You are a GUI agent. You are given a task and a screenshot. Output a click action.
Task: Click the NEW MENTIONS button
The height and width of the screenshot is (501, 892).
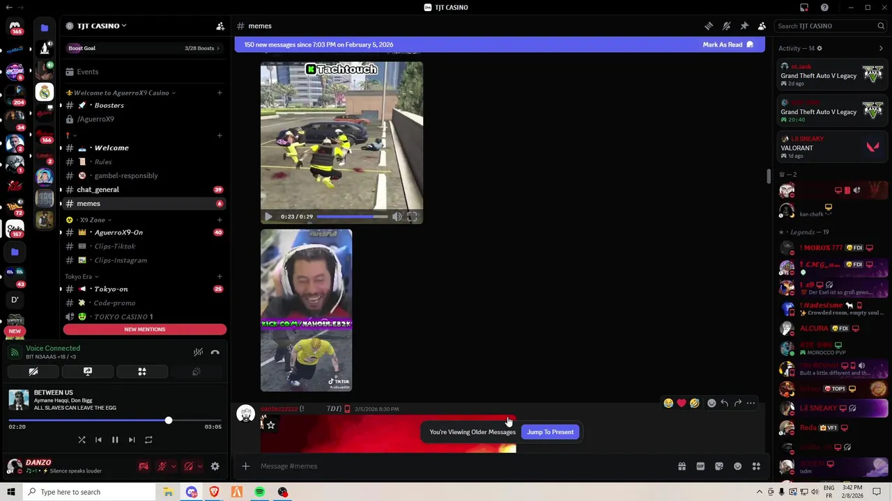point(145,329)
